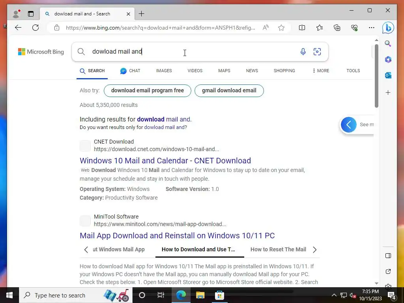Open the tab actions menu icon
The width and height of the screenshot is (404, 303).
(31, 14)
